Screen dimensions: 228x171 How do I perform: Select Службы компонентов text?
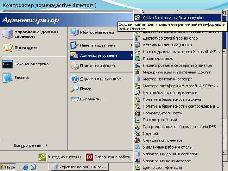pyautogui.click(x=162, y=140)
